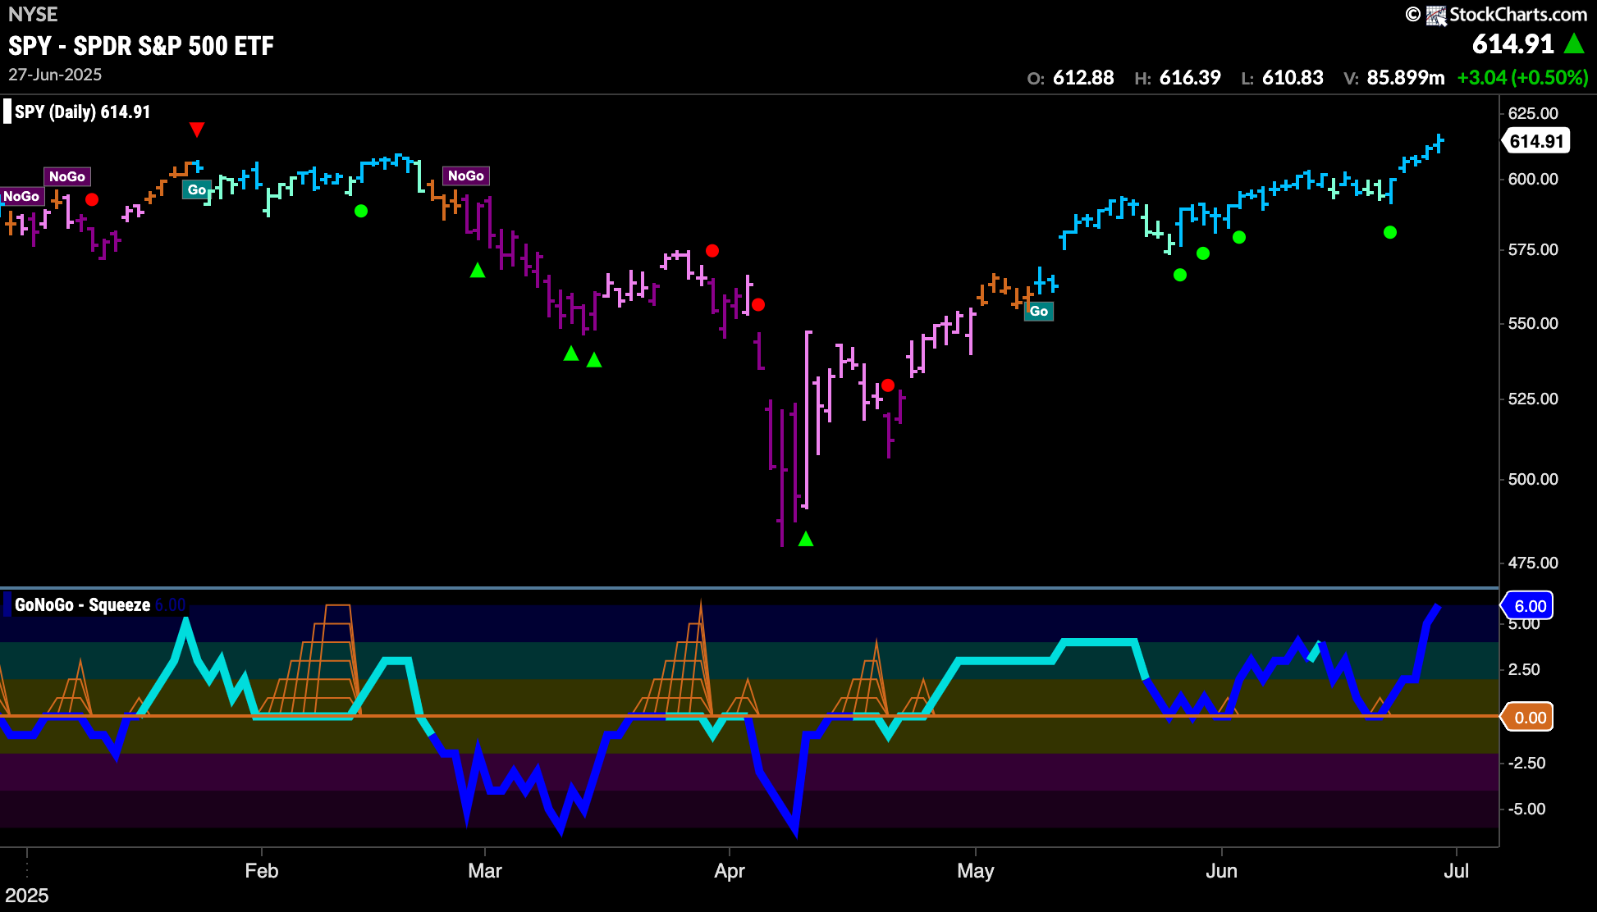Click the 575.00 price axis label
Viewport: 1597px width, 912px height.
(1533, 249)
